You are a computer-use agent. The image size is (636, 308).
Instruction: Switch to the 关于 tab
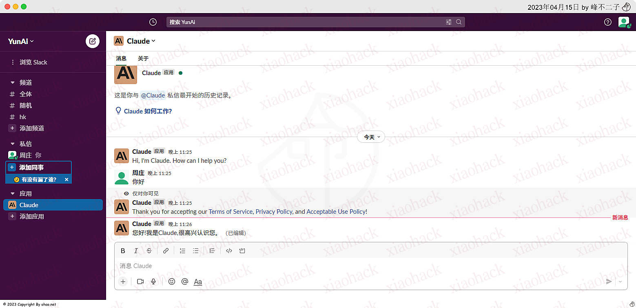[x=143, y=58]
